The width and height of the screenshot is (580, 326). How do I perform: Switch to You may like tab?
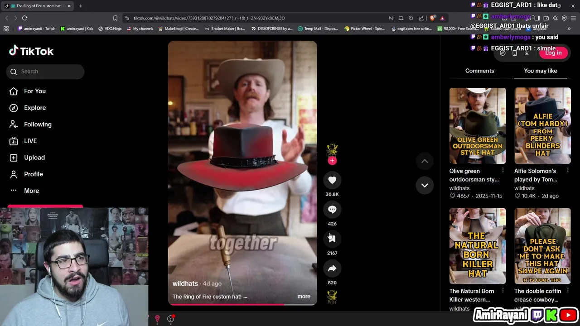click(540, 71)
